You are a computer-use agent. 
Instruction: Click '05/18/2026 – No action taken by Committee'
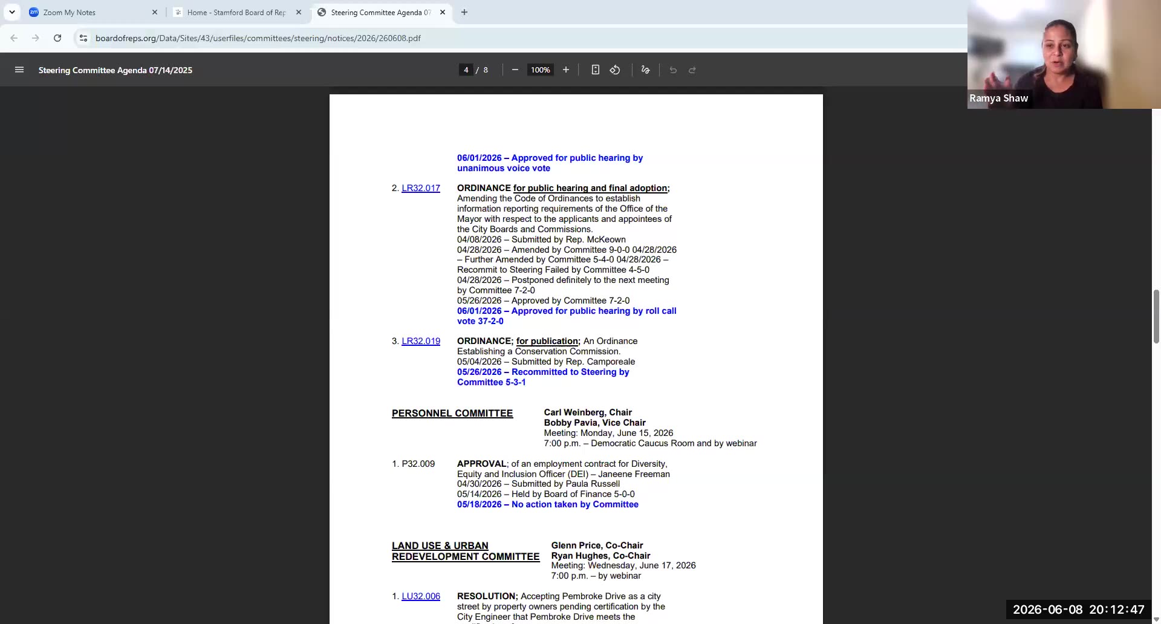[548, 504]
